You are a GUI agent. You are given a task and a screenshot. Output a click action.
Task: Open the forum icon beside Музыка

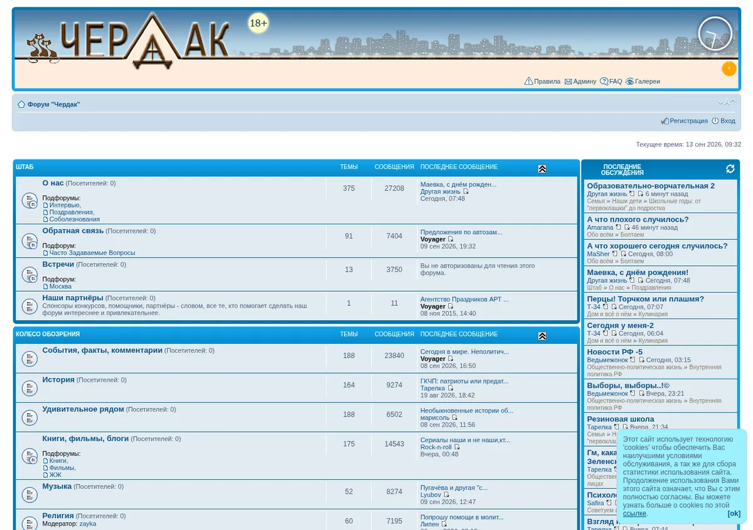29,495
